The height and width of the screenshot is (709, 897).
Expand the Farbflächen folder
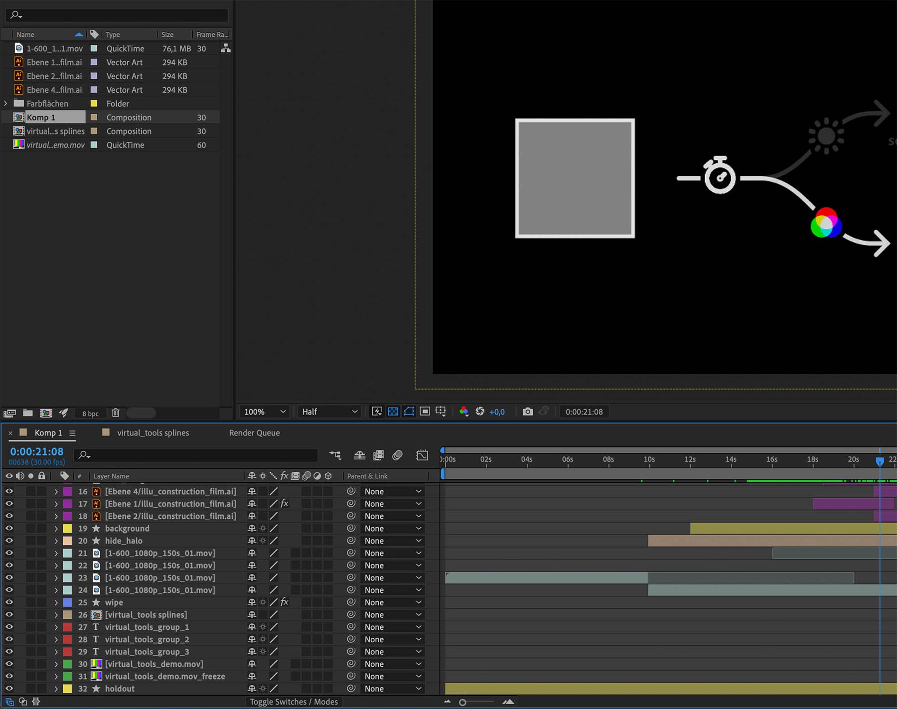(x=5, y=104)
